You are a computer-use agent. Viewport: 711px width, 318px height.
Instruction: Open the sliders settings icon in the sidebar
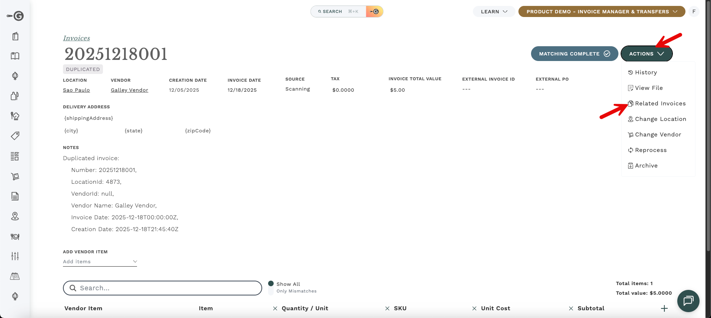tap(15, 256)
